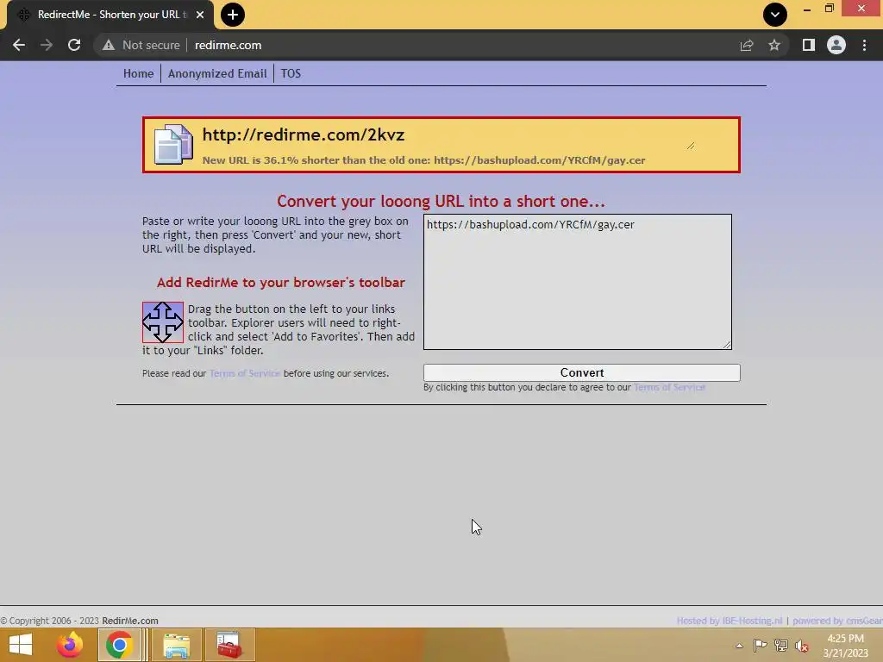Click inside the long URL grey textarea
The width and height of the screenshot is (883, 662).
(578, 282)
